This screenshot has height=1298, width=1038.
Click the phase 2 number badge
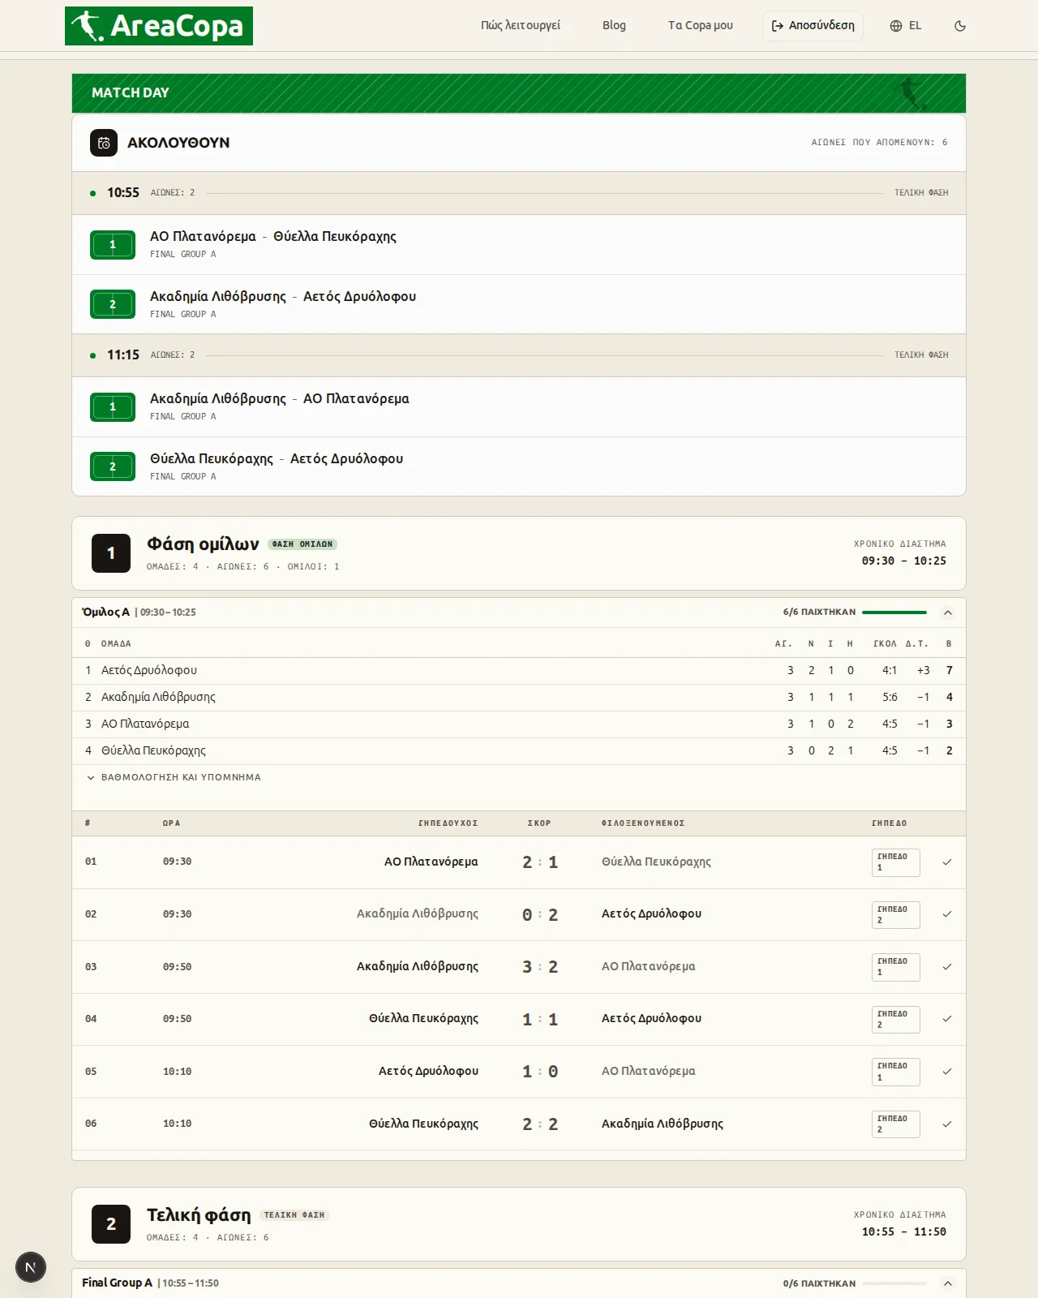pyautogui.click(x=111, y=1224)
